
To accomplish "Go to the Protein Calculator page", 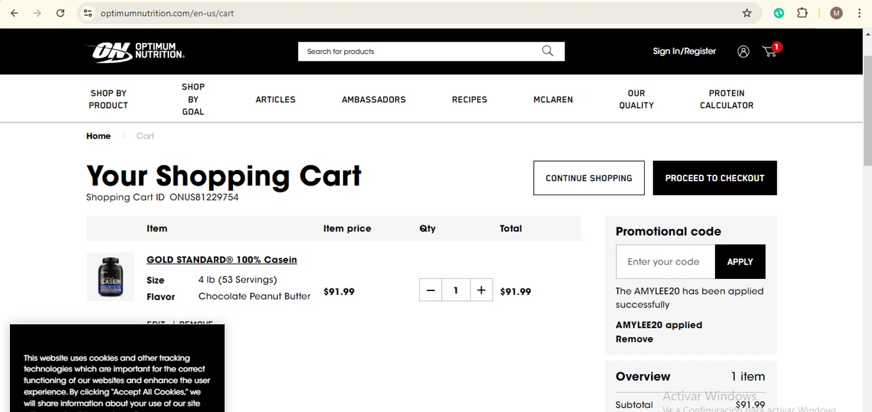I will click(x=726, y=99).
